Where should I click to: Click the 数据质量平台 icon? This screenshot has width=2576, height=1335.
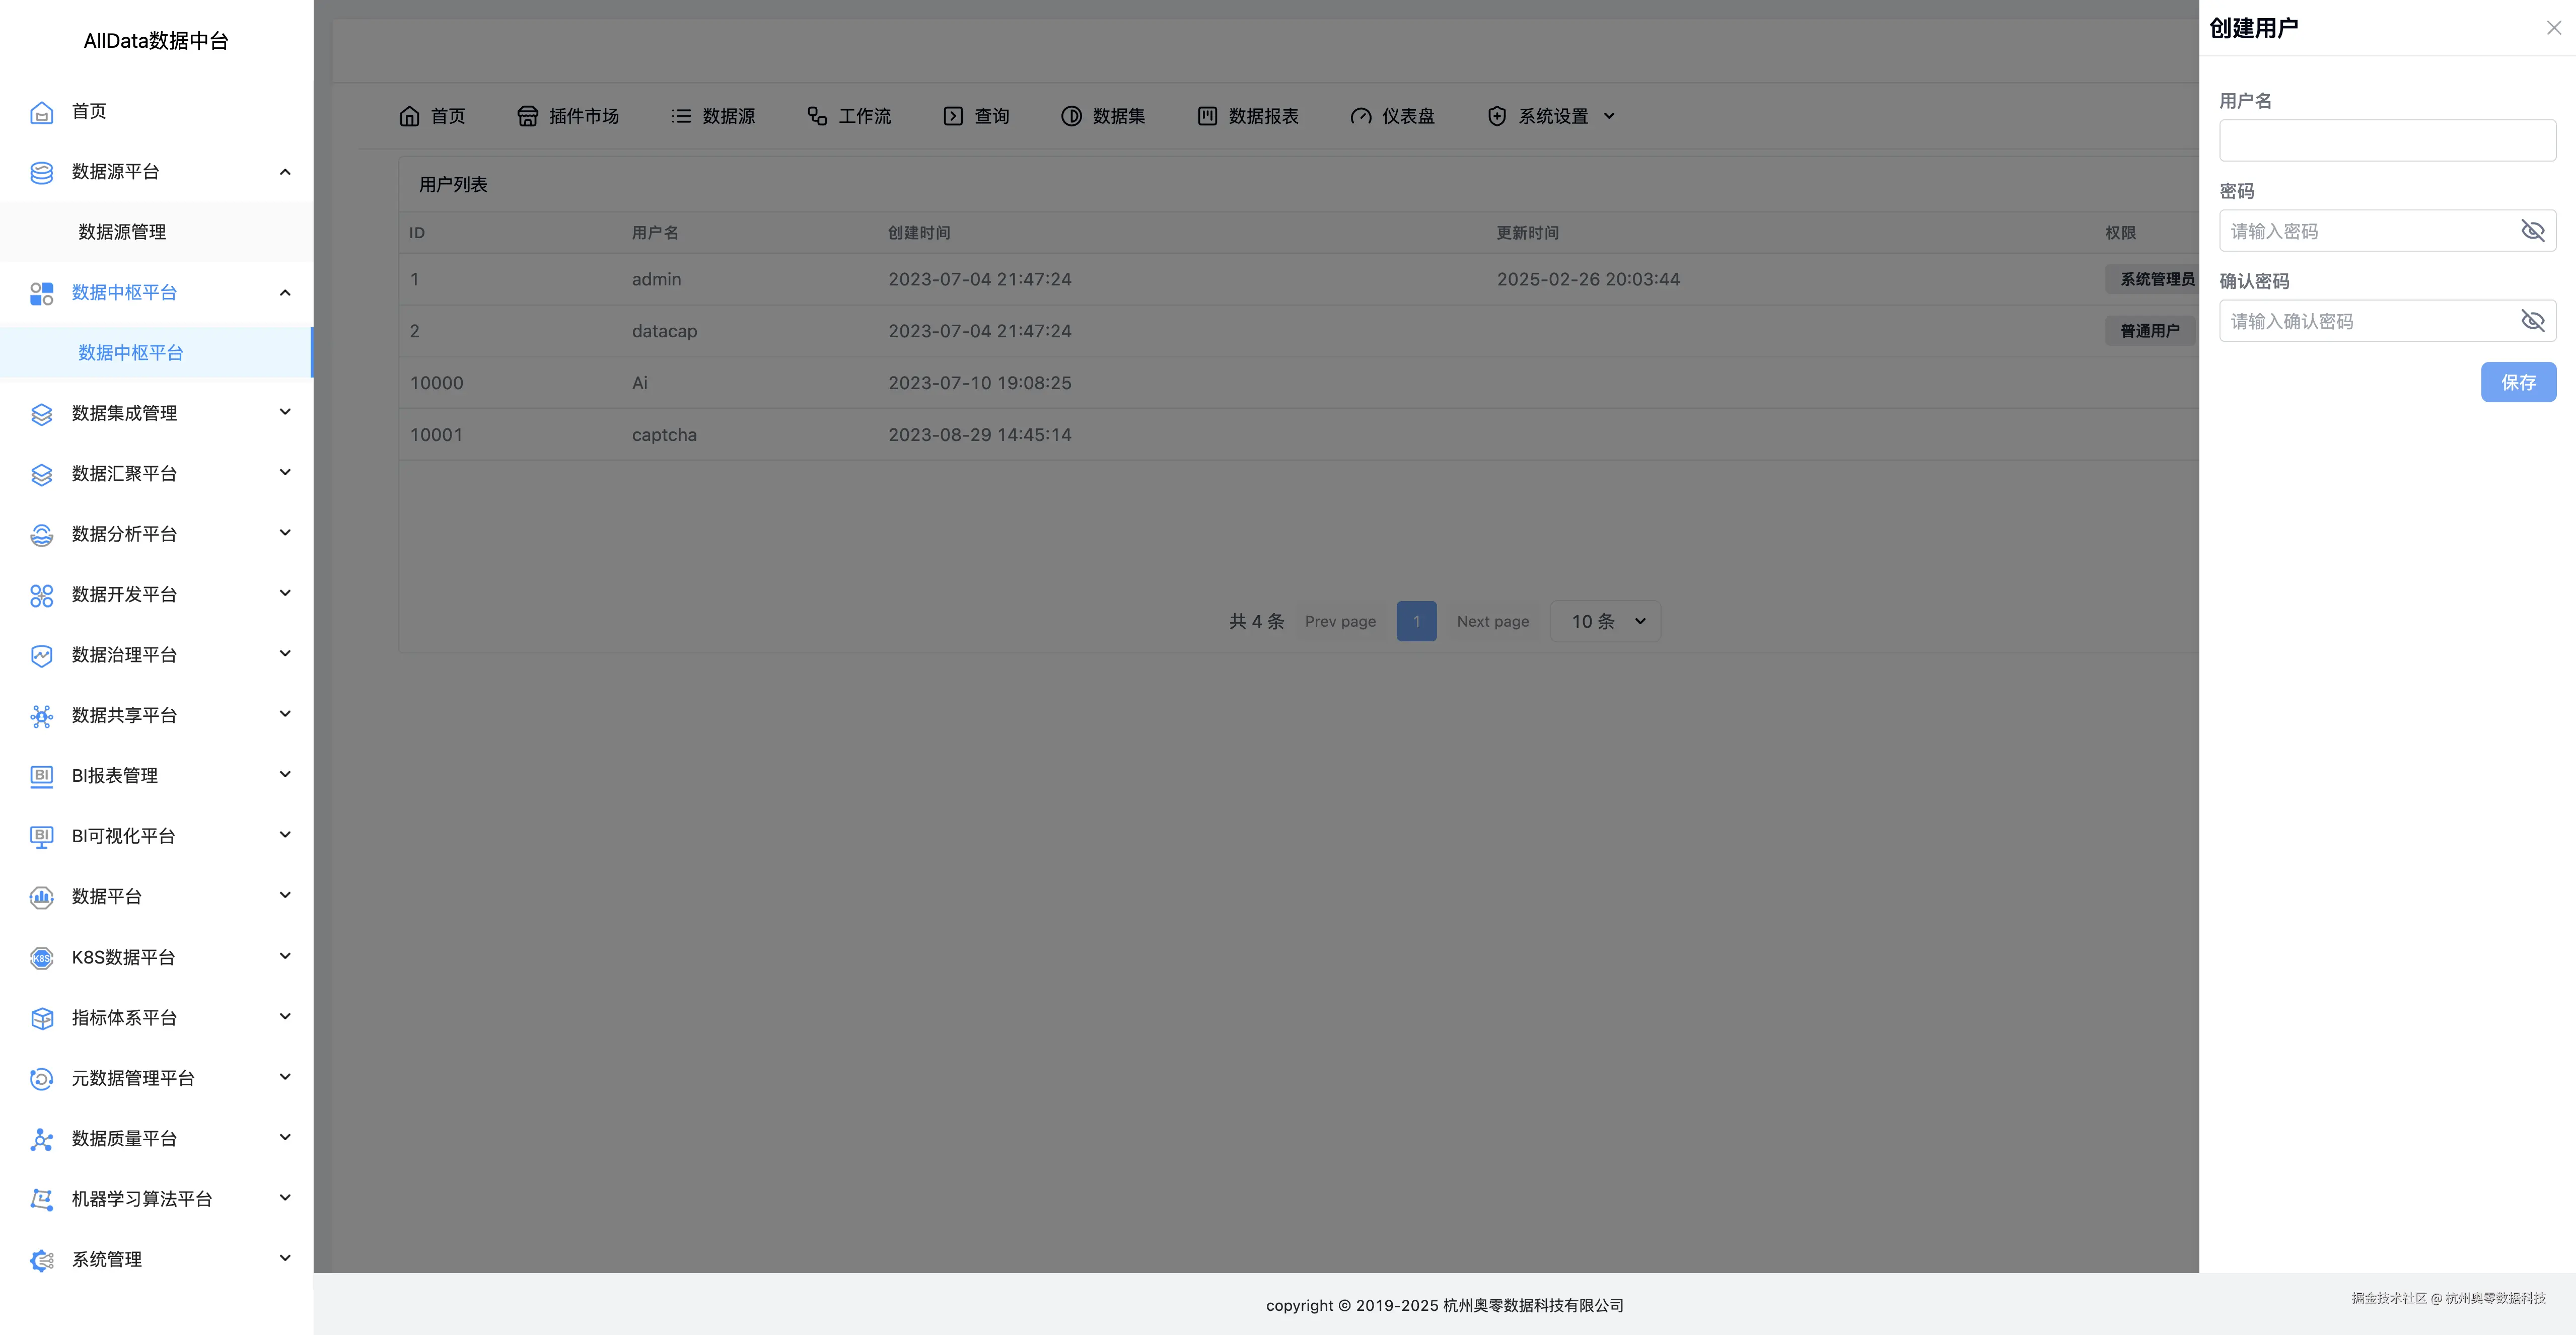tap(41, 1139)
